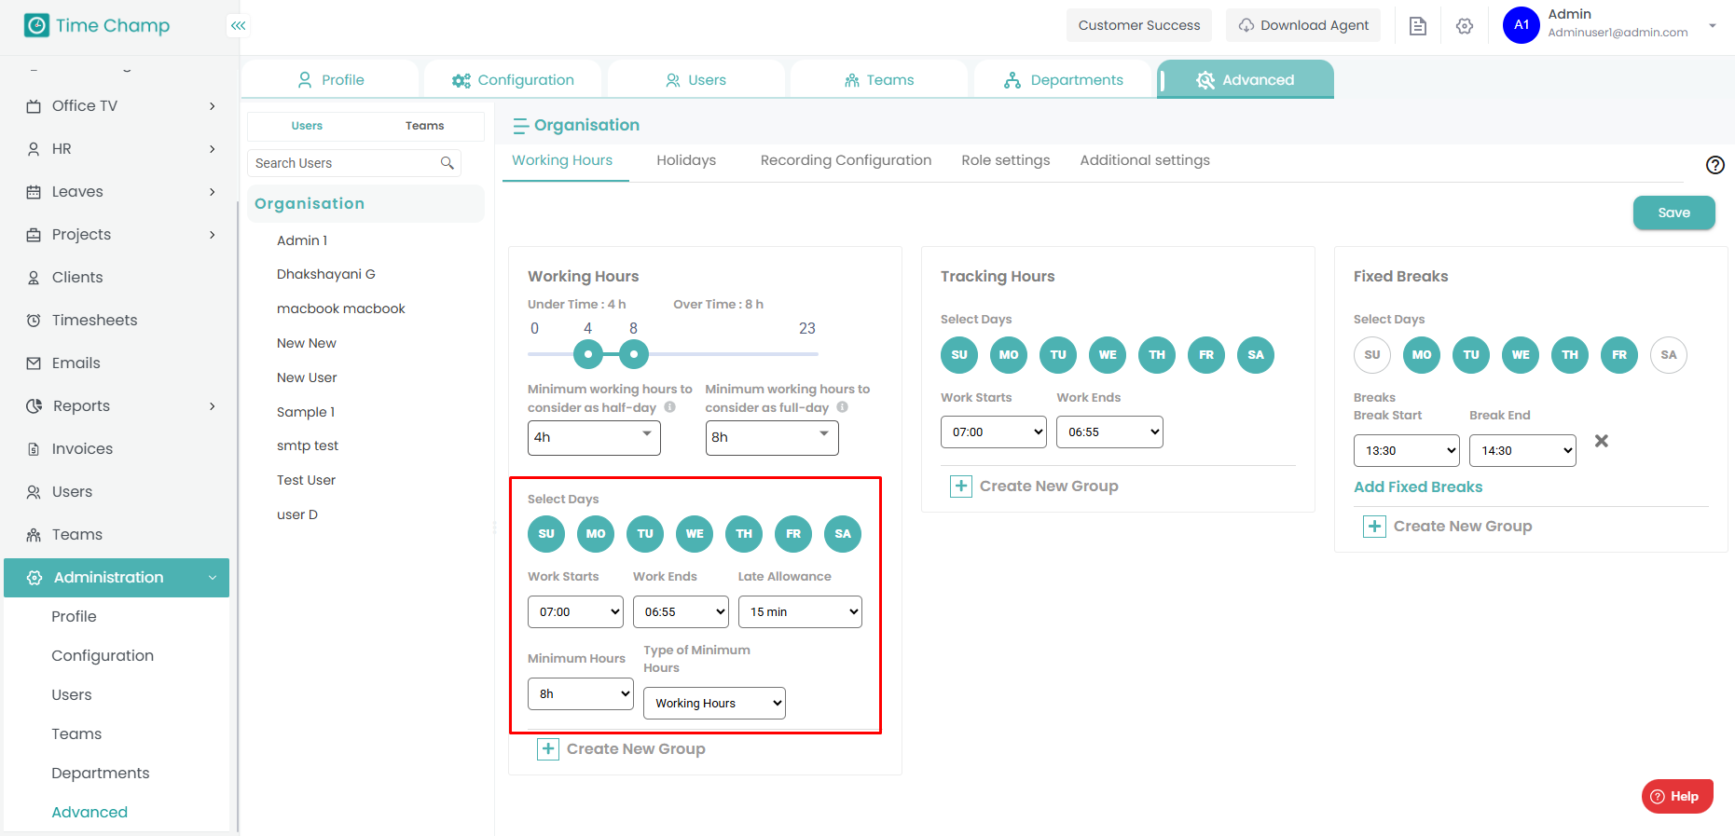
Task: Click the half-day info icon
Action: pos(669,407)
